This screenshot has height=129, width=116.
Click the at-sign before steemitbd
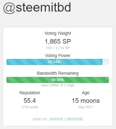coord(9,8)
